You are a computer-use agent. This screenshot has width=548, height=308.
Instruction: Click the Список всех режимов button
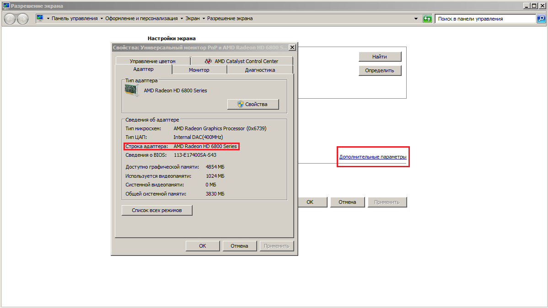click(x=157, y=210)
